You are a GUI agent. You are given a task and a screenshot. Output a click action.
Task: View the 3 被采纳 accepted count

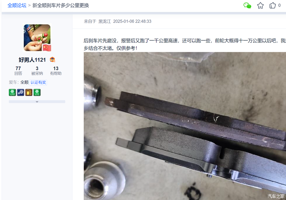pos(37,71)
